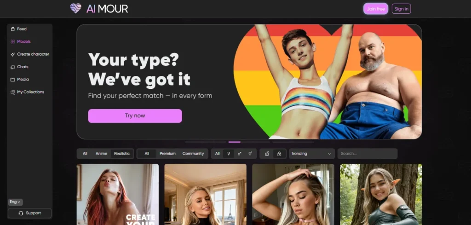Go to Create character
Image resolution: width=471 pixels, height=225 pixels.
(x=30, y=54)
